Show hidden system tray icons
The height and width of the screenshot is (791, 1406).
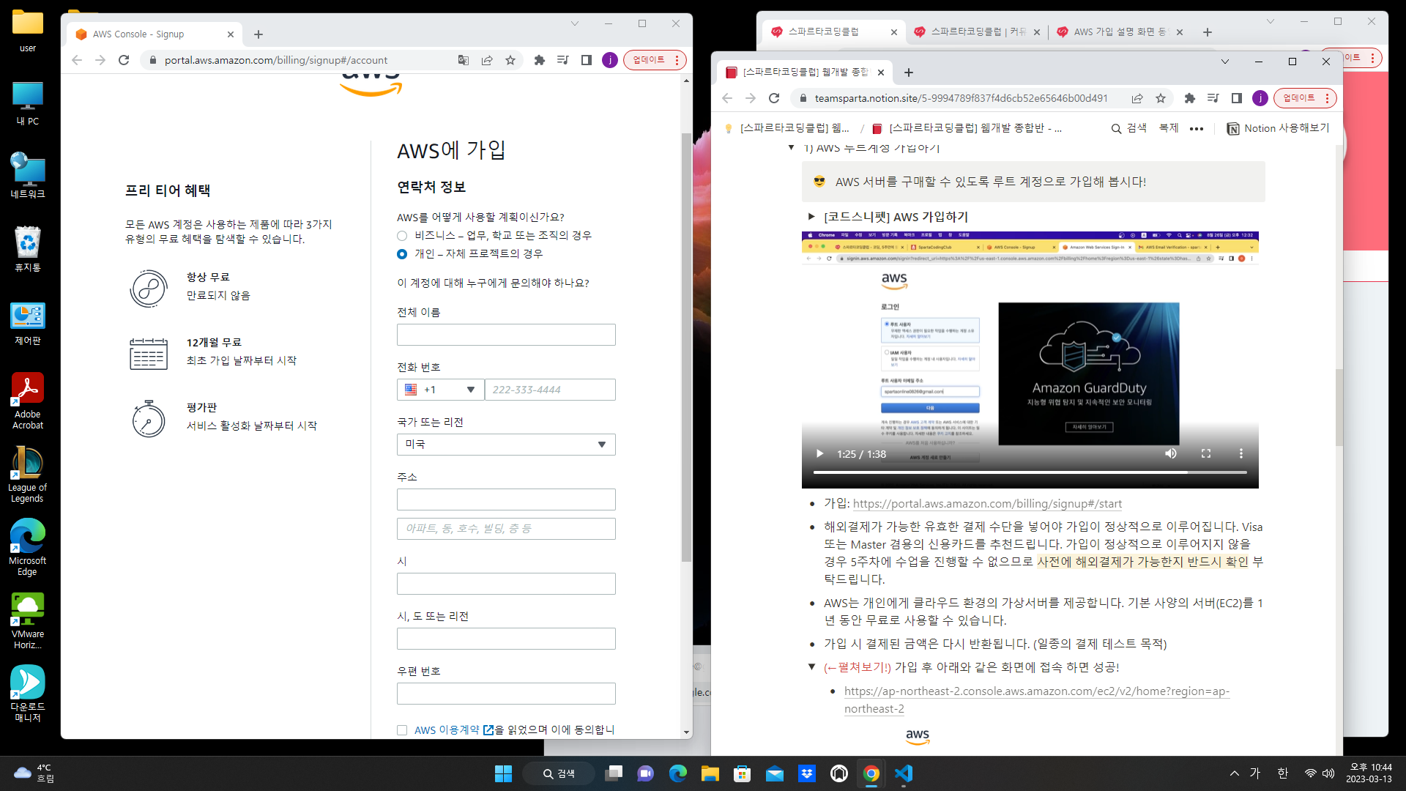1235,773
